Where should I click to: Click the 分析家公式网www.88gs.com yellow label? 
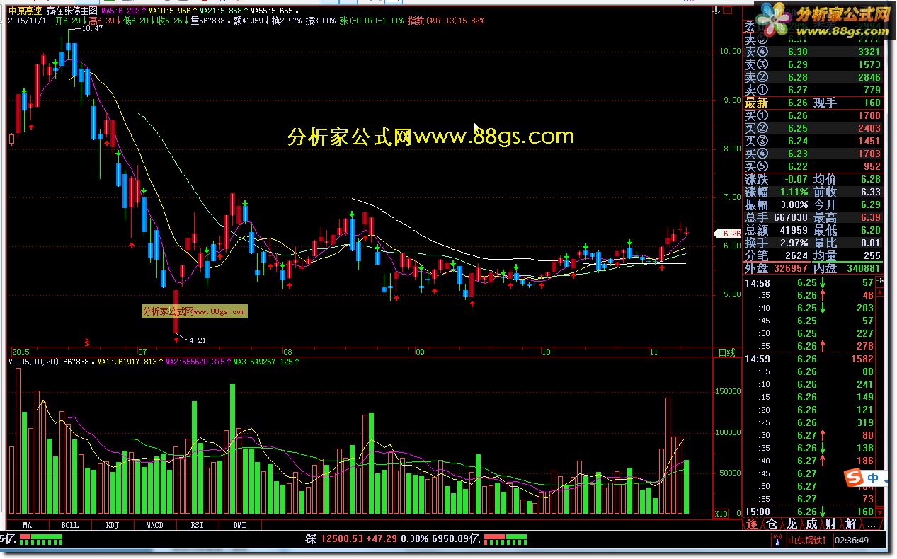(431, 136)
